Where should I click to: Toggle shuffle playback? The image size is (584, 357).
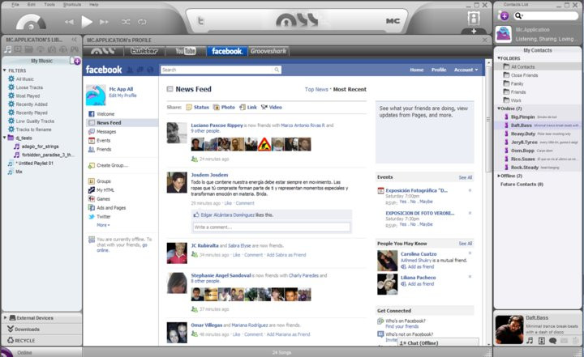126,22
